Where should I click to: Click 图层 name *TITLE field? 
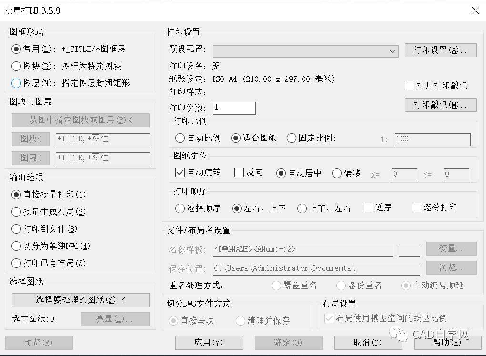103,159
